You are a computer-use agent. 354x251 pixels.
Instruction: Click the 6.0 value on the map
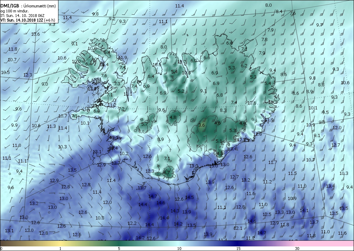pyautogui.click(x=194, y=61)
